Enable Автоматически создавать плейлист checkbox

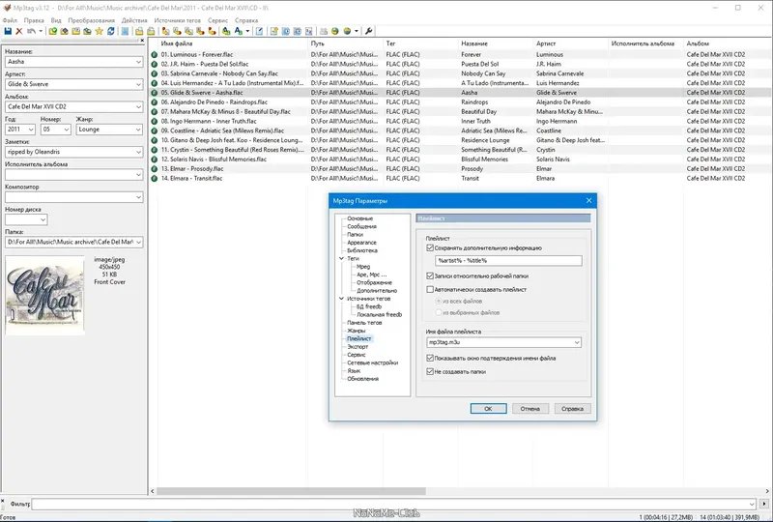tap(430, 289)
